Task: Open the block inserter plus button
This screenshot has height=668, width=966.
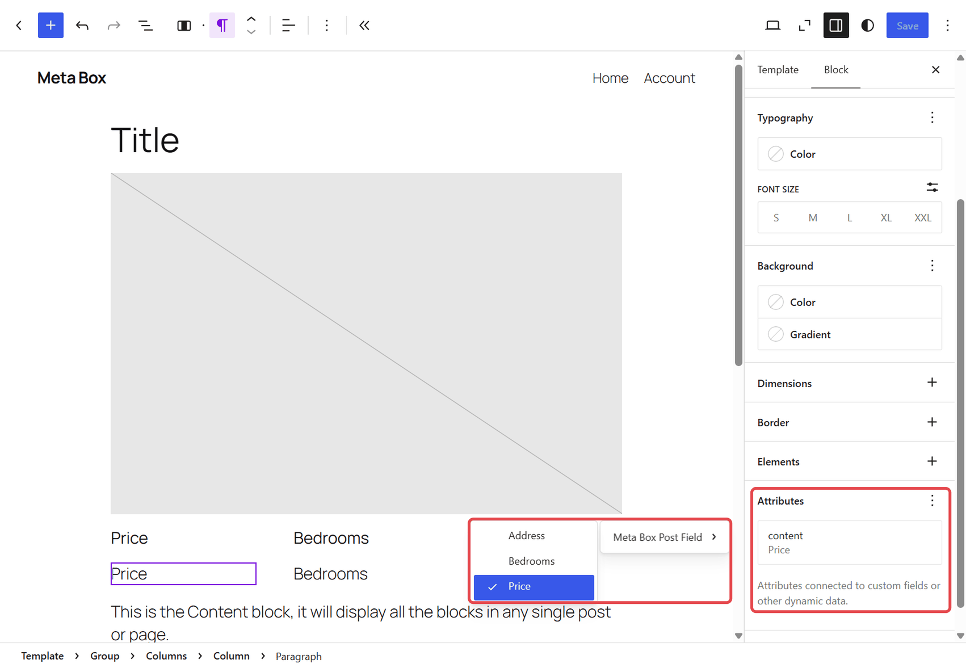Action: (x=51, y=26)
